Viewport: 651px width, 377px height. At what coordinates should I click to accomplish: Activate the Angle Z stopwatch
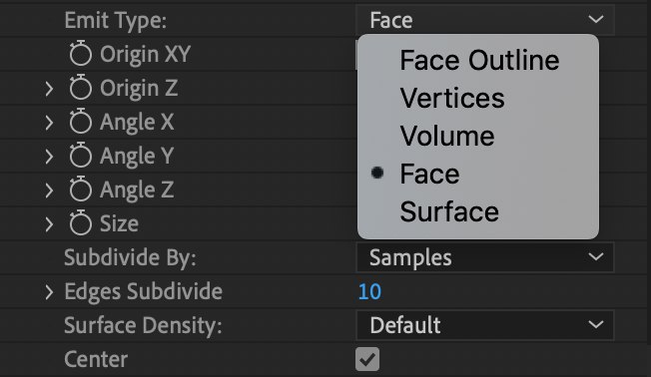pos(80,189)
